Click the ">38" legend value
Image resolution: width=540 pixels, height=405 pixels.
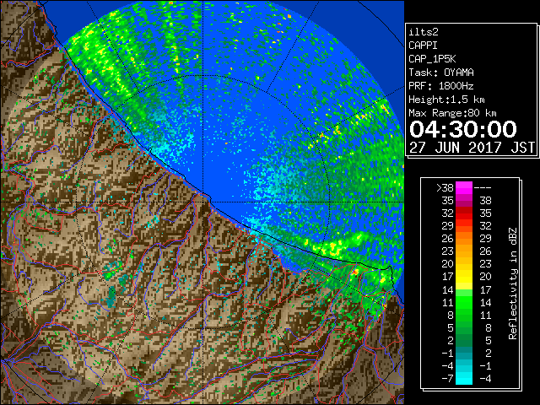pyautogui.click(x=445, y=188)
